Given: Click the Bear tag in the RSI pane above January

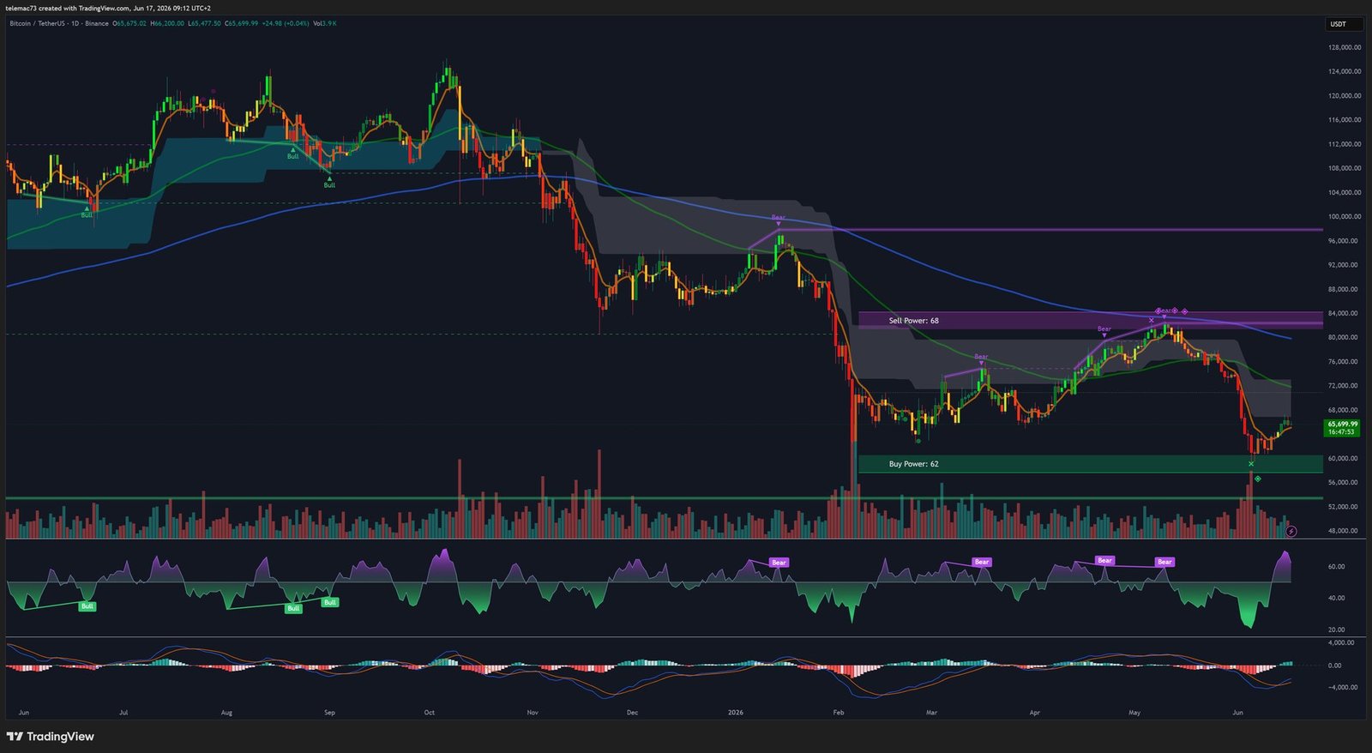Looking at the screenshot, I should click(779, 563).
